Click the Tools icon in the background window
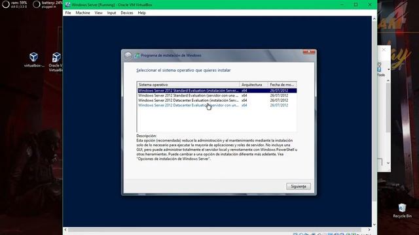419x235 pixels. point(380,70)
